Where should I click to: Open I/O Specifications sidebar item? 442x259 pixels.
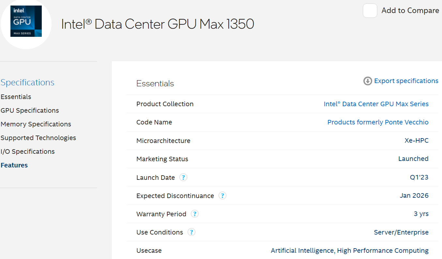28,151
